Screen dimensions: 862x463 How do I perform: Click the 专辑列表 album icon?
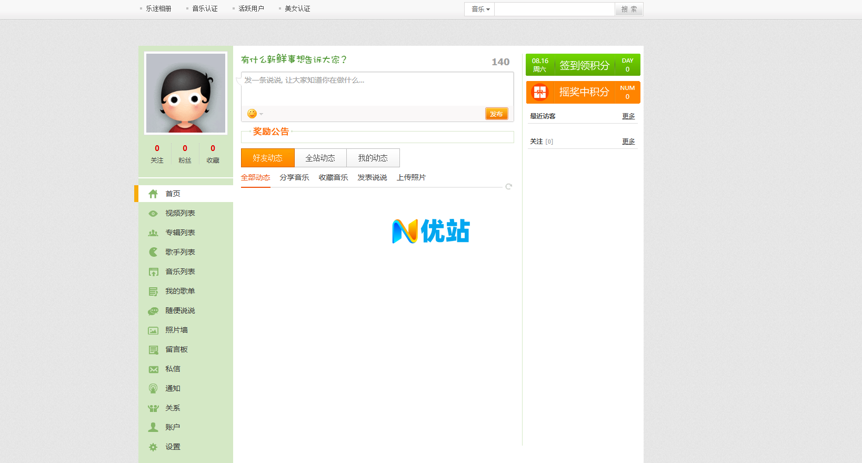click(x=153, y=233)
